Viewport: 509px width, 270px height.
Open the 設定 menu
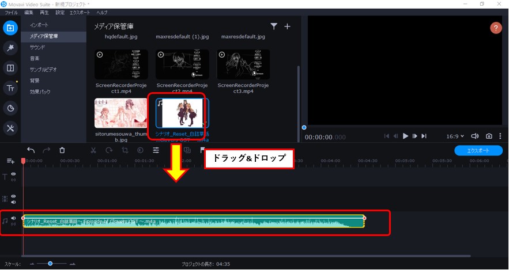[x=60, y=13]
